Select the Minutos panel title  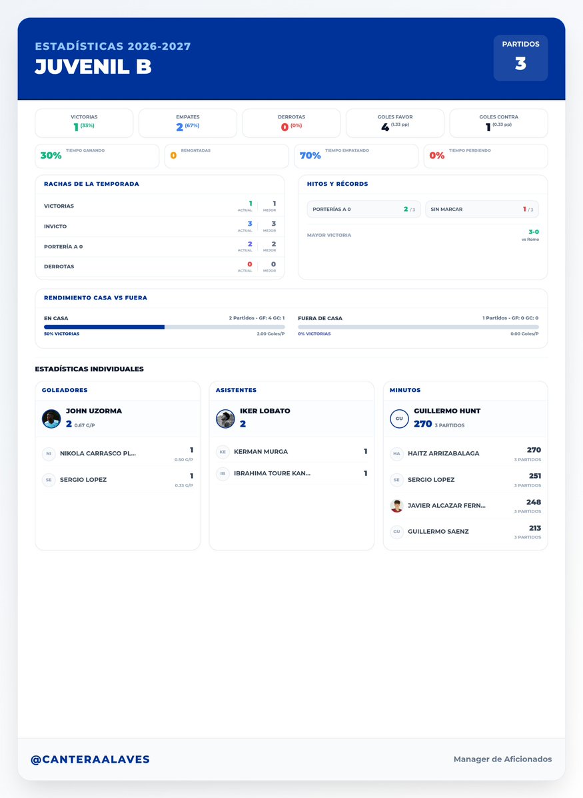tap(405, 390)
